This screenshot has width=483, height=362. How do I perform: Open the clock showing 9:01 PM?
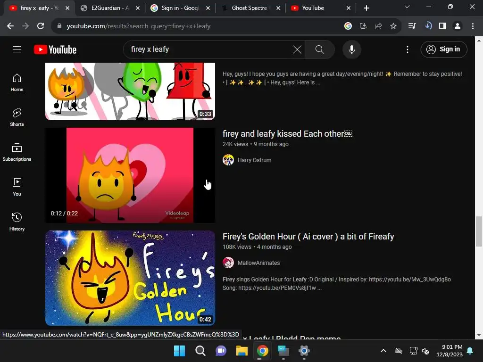point(450,351)
